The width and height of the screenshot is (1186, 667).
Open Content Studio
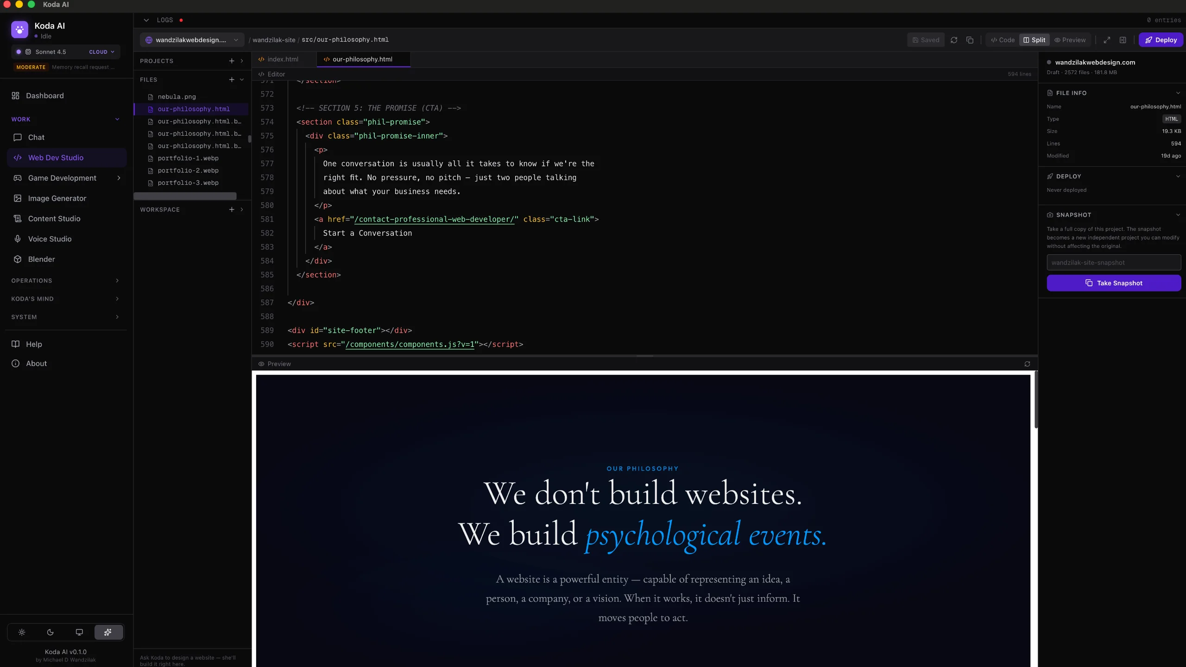point(54,219)
